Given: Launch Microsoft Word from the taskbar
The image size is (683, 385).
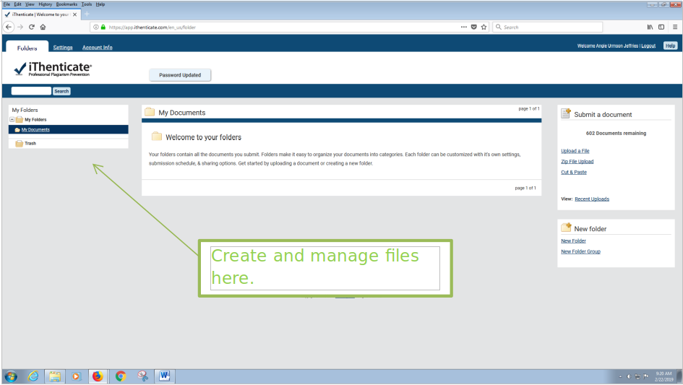Looking at the screenshot, I should tap(164, 376).
